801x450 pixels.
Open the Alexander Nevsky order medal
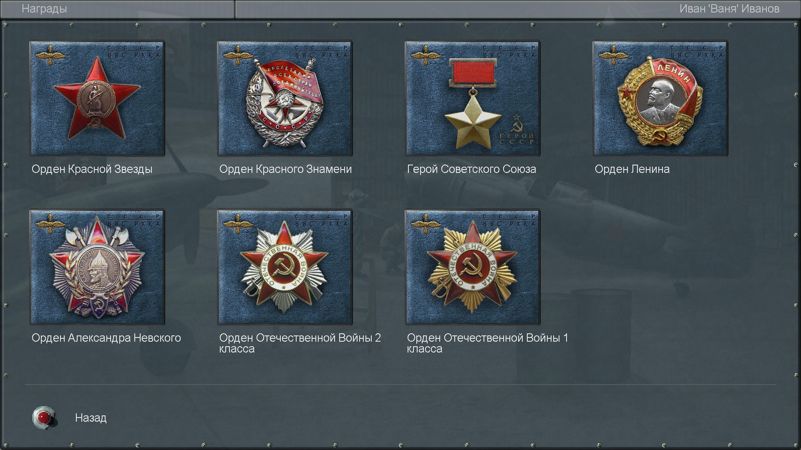(x=97, y=267)
